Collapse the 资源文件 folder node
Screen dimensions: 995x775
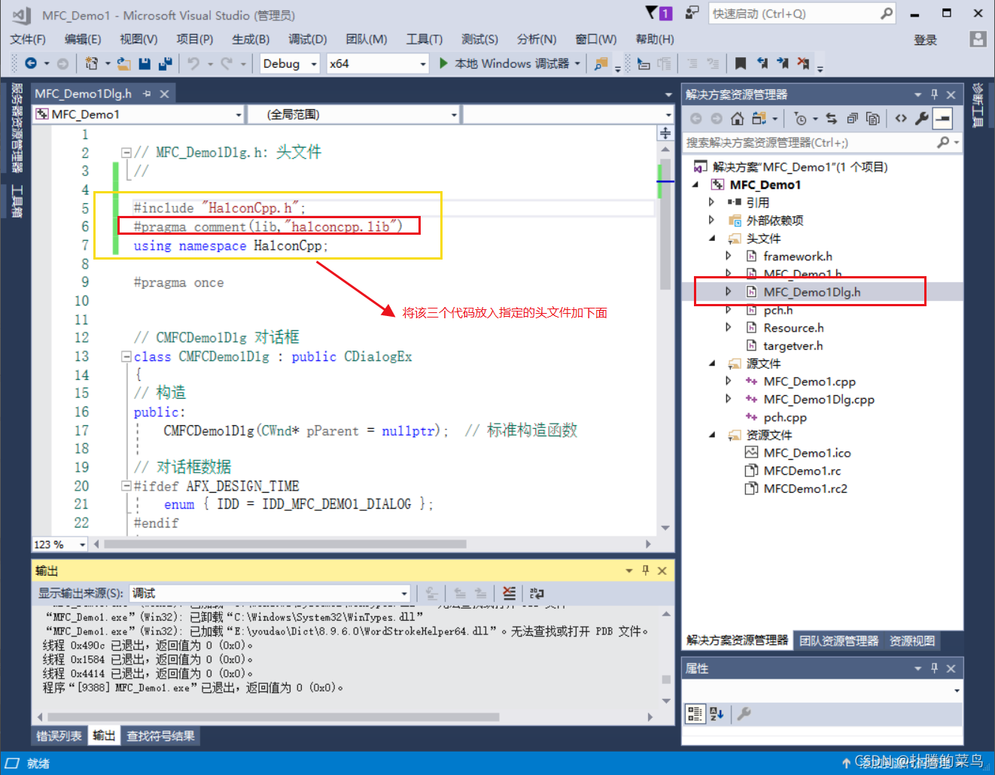pyautogui.click(x=711, y=435)
